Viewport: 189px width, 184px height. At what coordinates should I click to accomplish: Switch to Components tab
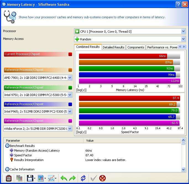click(136, 47)
